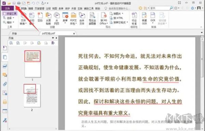Expand the 到MS Office dropdown
Viewport: 205px width, 131px height.
click(104, 18)
